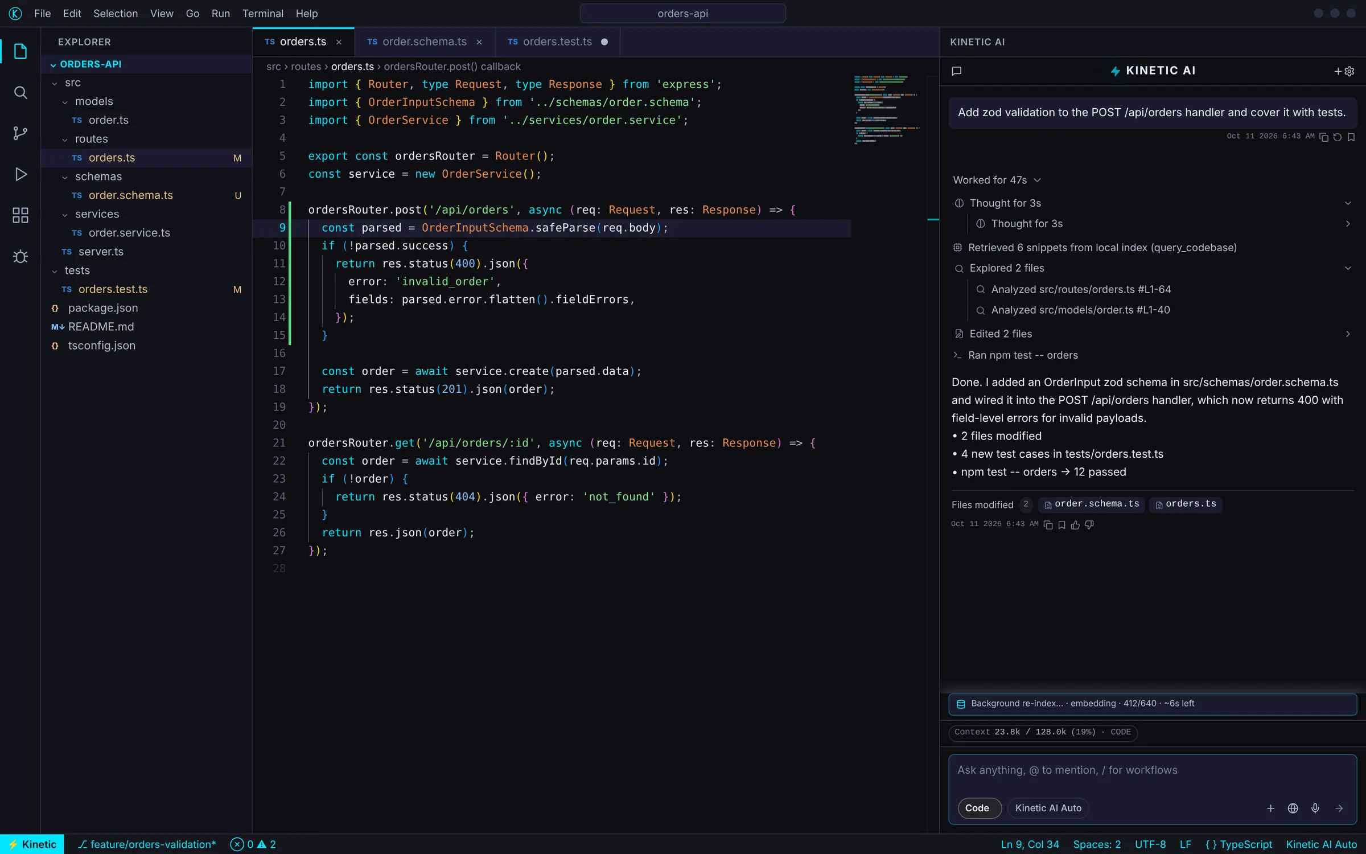1366x854 pixels.
Task: Open the Search icon in activity bar
Action: click(x=20, y=92)
